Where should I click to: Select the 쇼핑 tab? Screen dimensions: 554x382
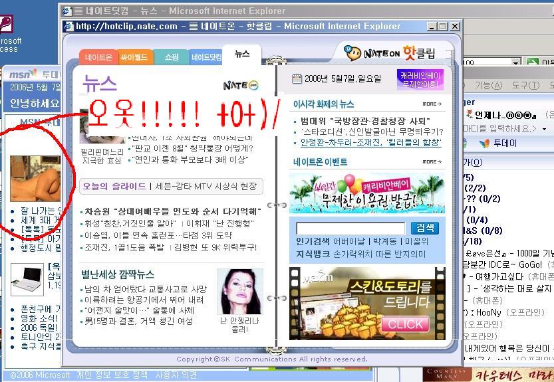172,57
